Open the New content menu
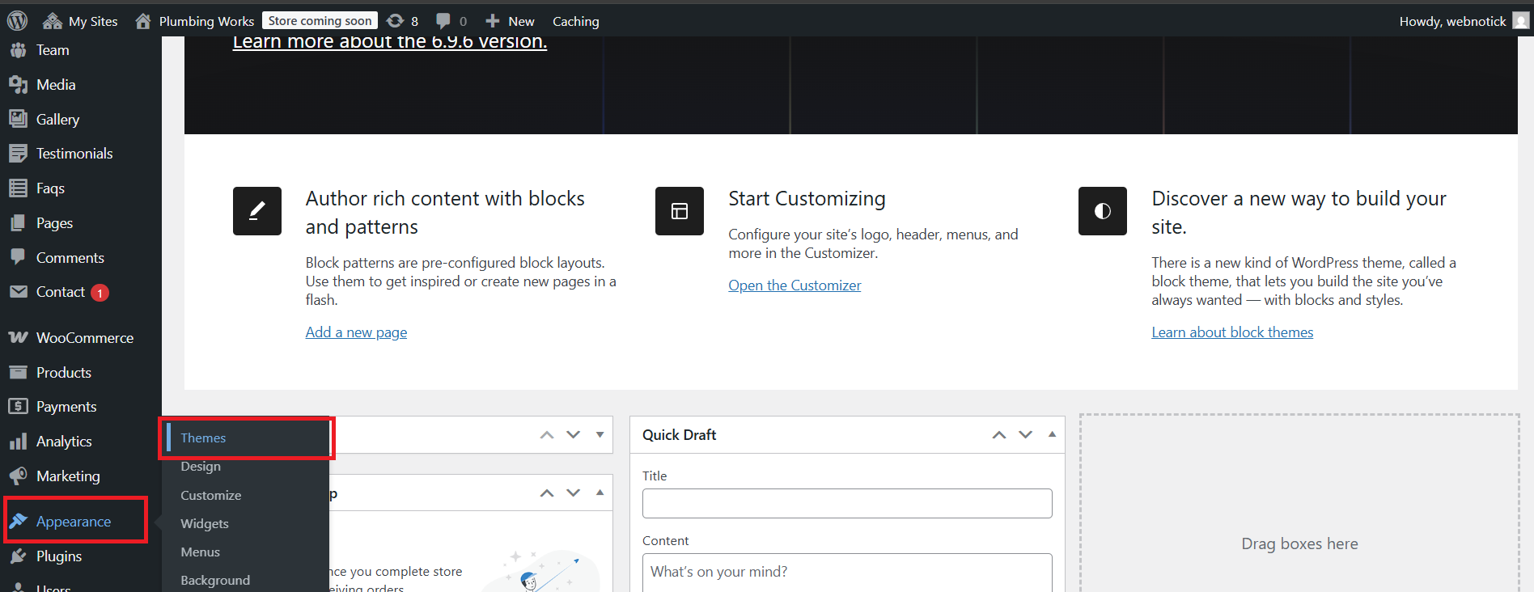The height and width of the screenshot is (592, 1534). [x=510, y=21]
